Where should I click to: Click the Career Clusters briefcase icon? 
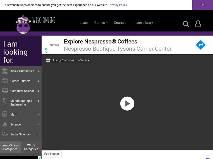5,81
